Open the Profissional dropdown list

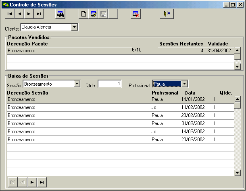point(184,84)
